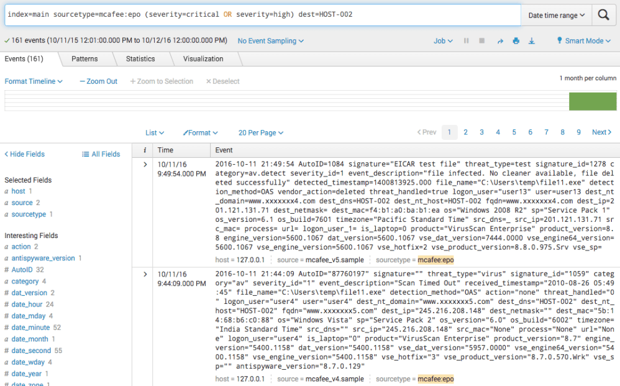Switch to the Patterns tab
The width and height of the screenshot is (620, 386).
point(84,59)
